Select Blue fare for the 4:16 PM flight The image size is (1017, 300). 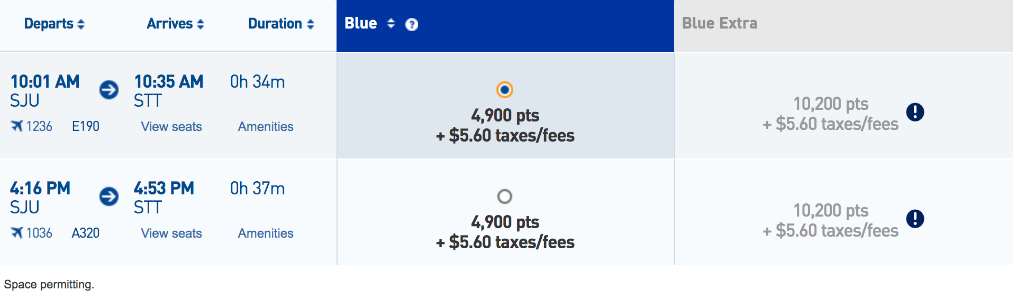(505, 196)
